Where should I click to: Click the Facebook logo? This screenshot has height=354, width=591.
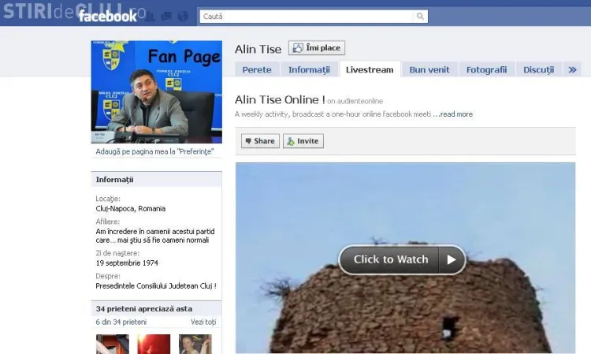pyautogui.click(x=106, y=16)
